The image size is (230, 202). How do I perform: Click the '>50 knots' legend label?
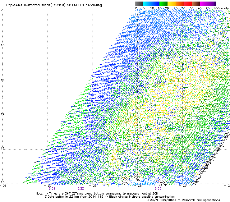[x=221, y=8]
